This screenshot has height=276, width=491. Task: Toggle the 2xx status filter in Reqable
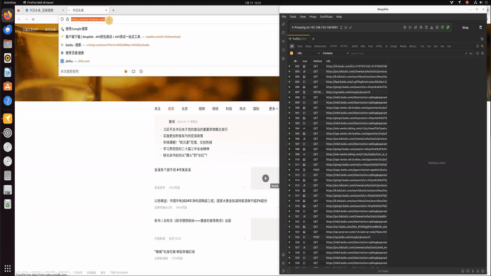(x=429, y=47)
